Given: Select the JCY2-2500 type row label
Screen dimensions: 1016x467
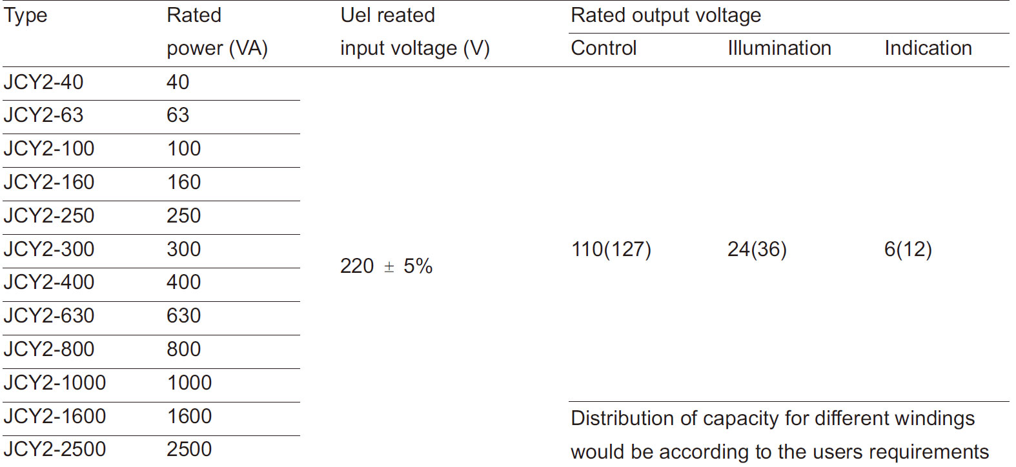Looking at the screenshot, I should click(x=55, y=450).
